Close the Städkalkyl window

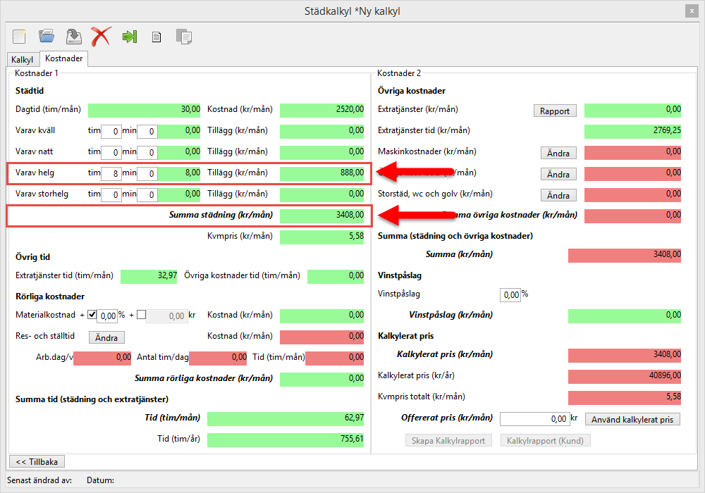(691, 11)
